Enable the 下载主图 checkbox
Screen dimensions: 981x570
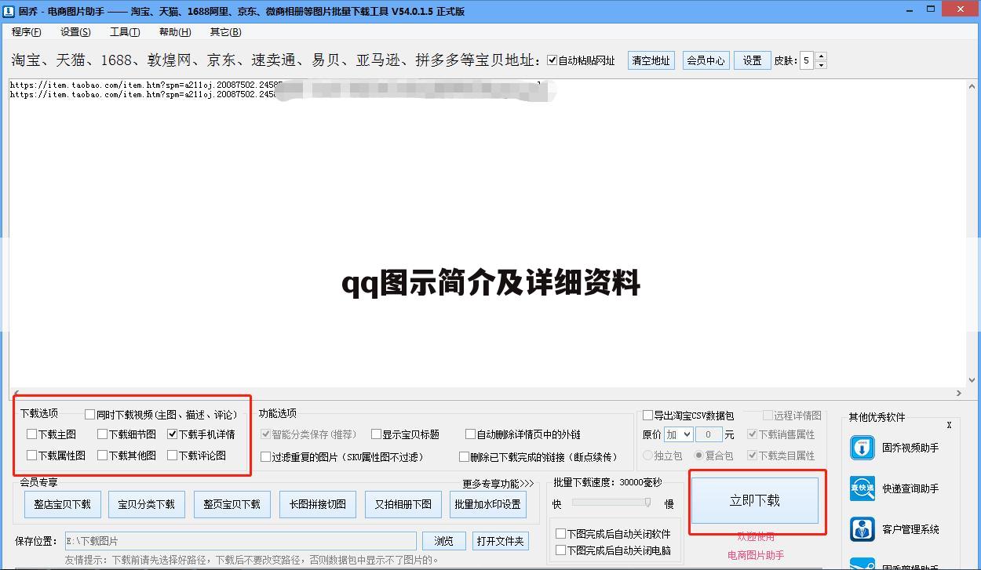32,434
